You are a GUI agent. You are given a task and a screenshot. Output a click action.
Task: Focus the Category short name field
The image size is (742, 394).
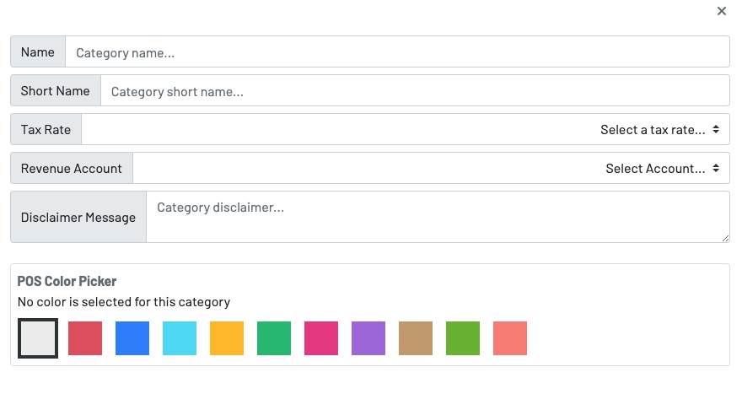pyautogui.click(x=414, y=91)
